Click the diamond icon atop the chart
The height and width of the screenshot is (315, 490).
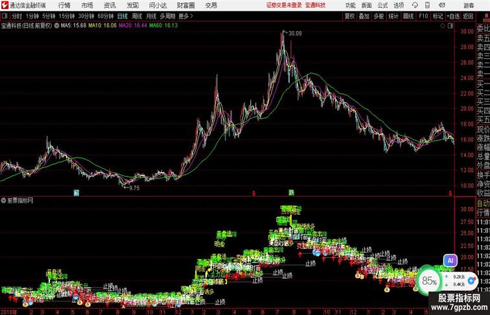pos(443,26)
